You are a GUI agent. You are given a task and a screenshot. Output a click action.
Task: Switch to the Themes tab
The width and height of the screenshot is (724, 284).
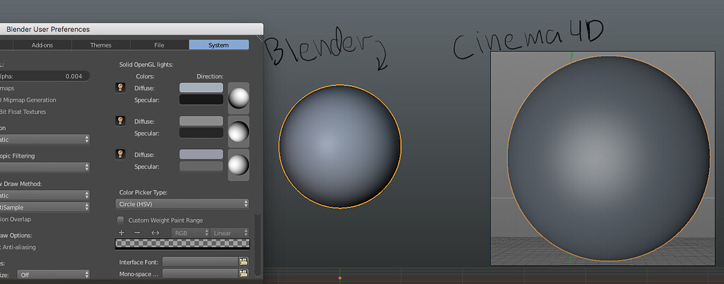tap(100, 45)
